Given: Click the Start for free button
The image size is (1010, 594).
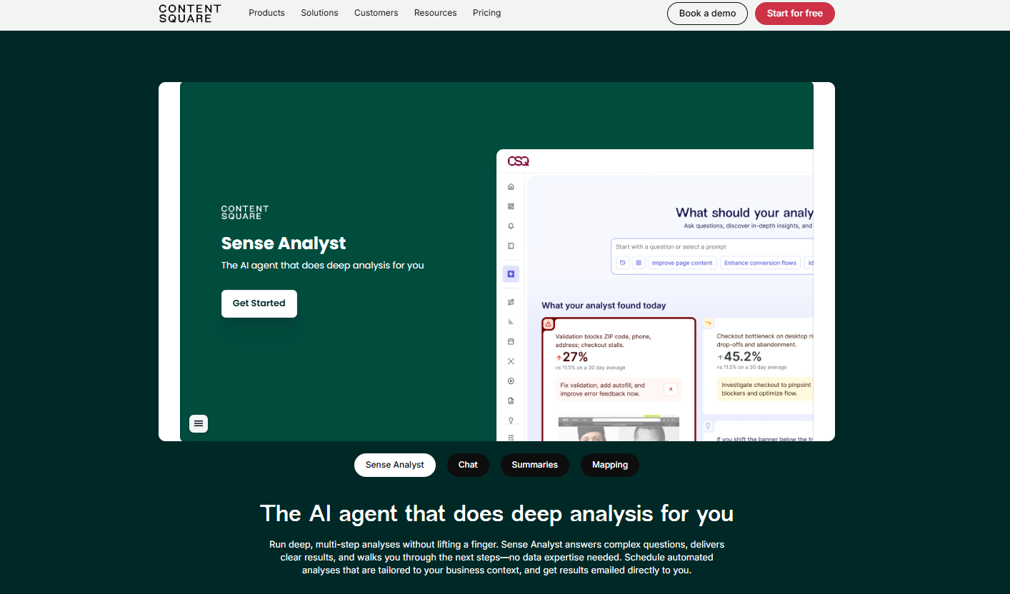Looking at the screenshot, I should click(795, 14).
